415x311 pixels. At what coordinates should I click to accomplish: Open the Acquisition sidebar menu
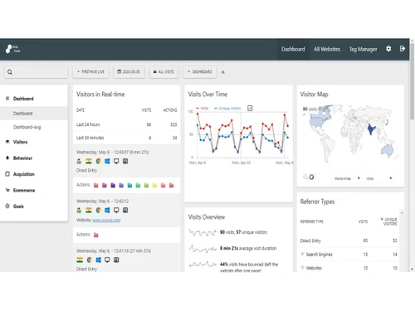(x=24, y=174)
